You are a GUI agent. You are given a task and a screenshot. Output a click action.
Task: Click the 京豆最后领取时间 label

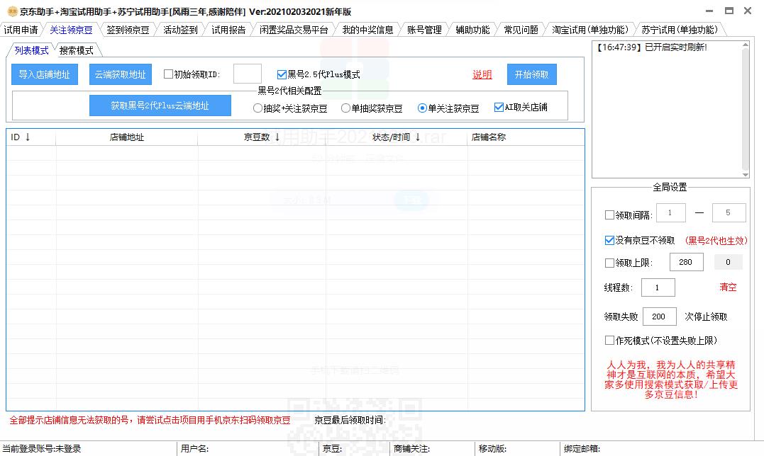(350, 420)
